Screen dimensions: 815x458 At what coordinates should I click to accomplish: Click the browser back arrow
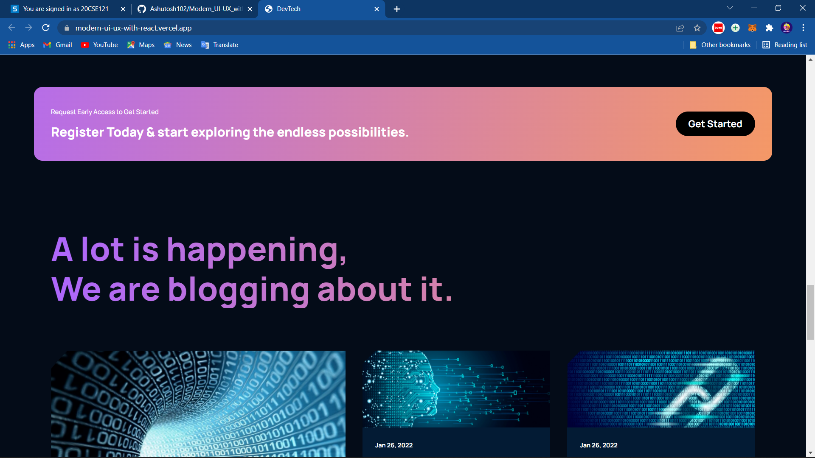tap(11, 28)
